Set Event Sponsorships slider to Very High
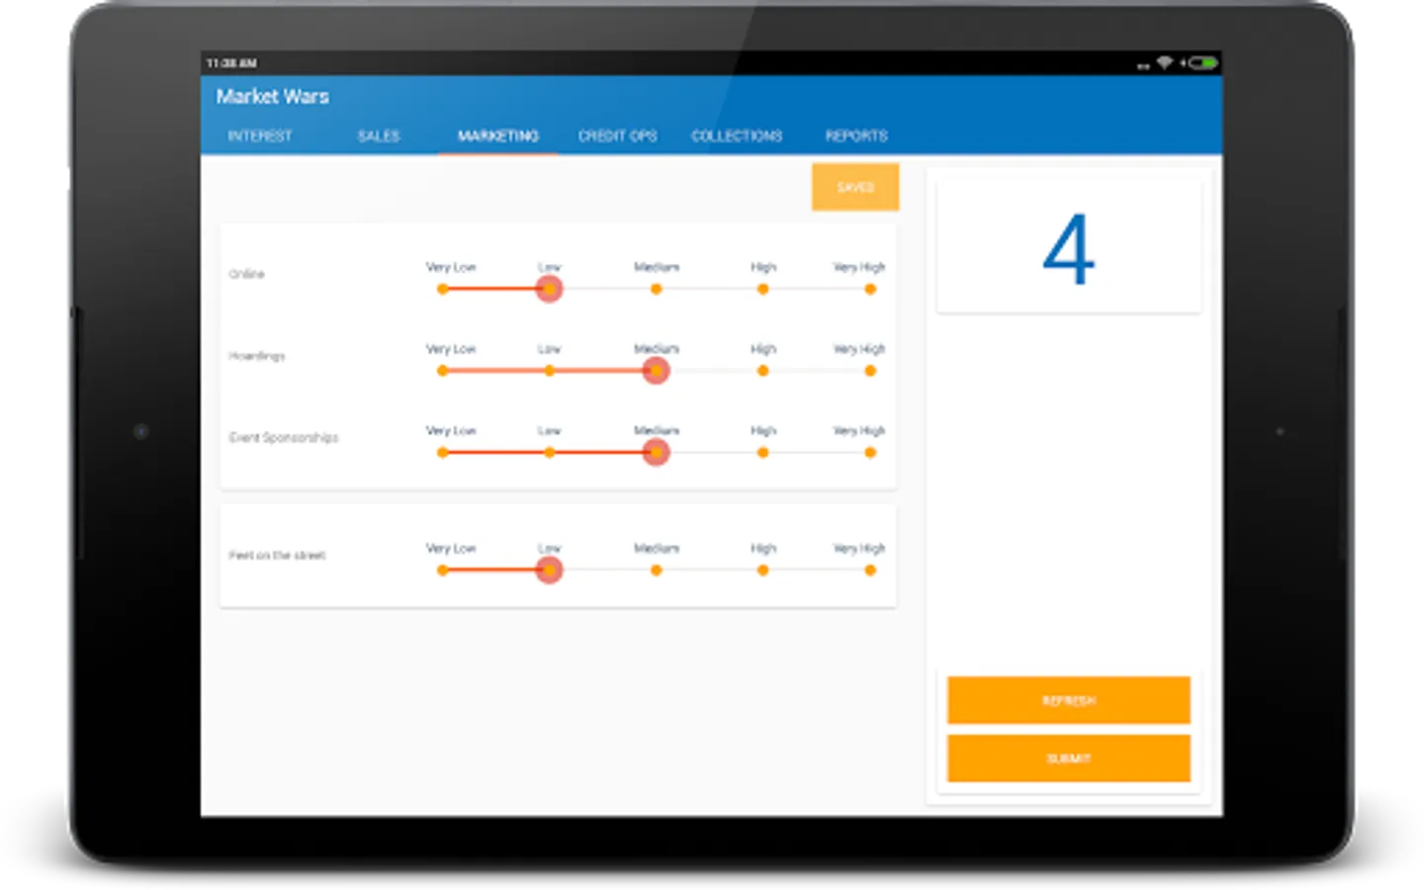 coord(870,452)
